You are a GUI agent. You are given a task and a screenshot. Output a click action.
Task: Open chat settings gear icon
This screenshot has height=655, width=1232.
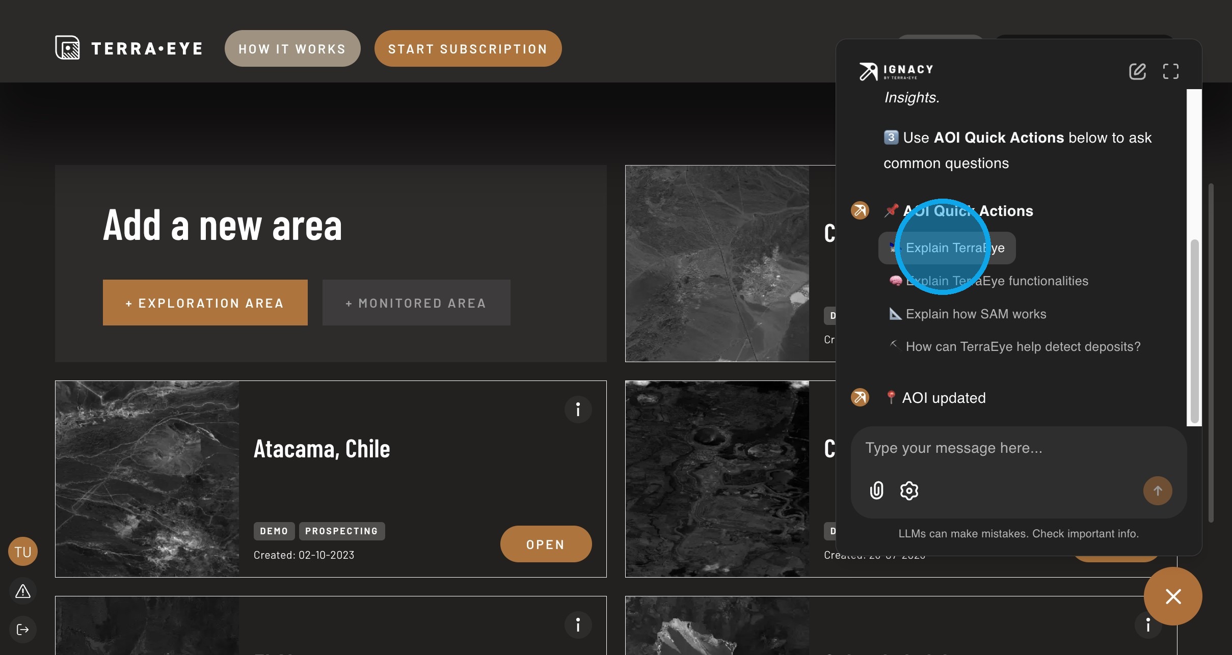point(909,490)
